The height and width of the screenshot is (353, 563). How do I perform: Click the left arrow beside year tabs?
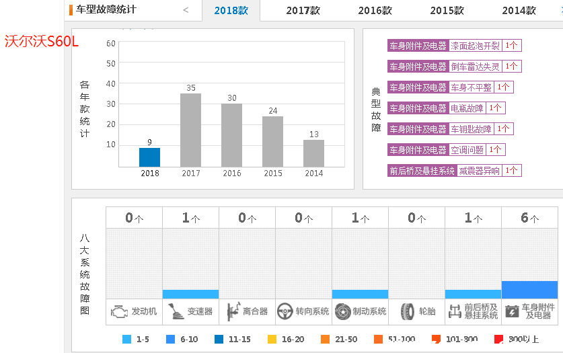(186, 10)
